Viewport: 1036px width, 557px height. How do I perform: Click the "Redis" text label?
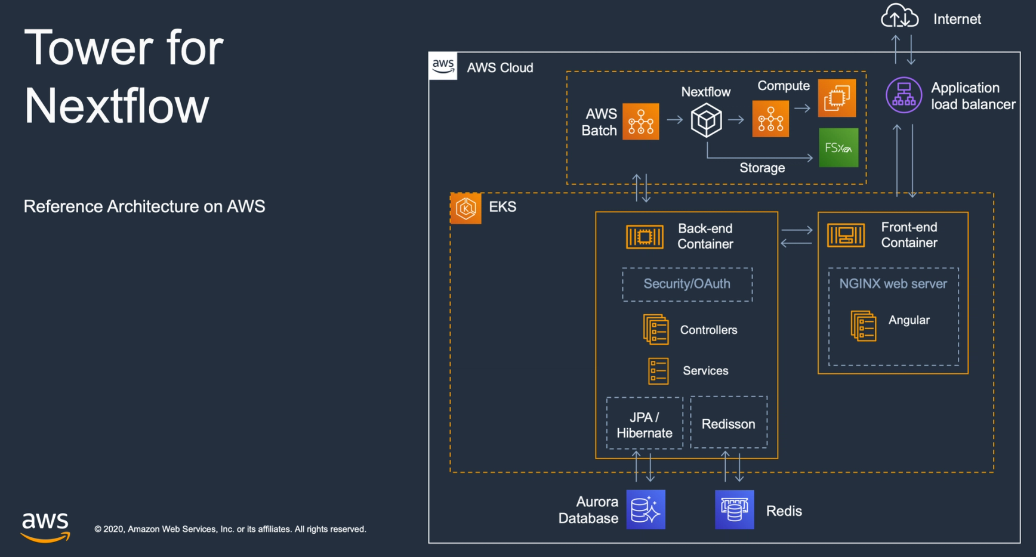(784, 511)
